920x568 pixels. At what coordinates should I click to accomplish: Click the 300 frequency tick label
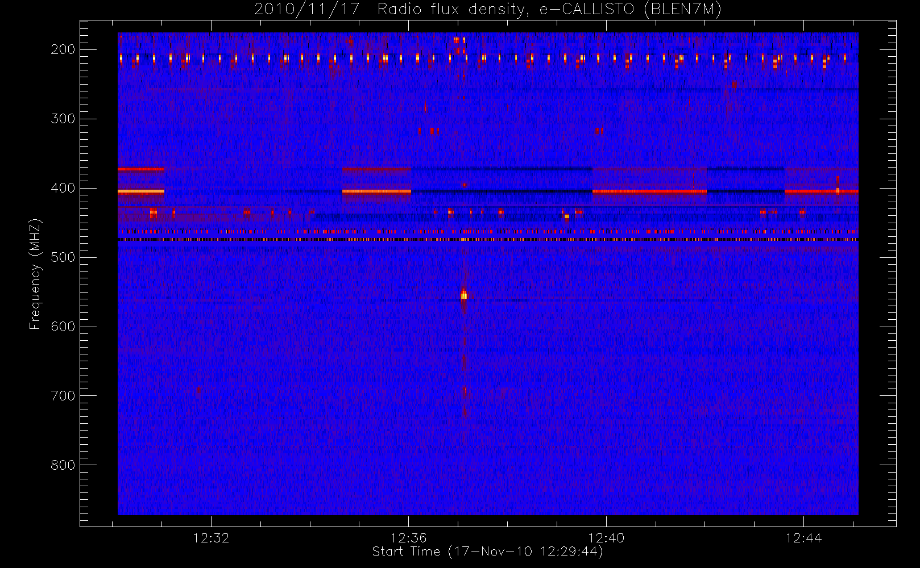(63, 119)
